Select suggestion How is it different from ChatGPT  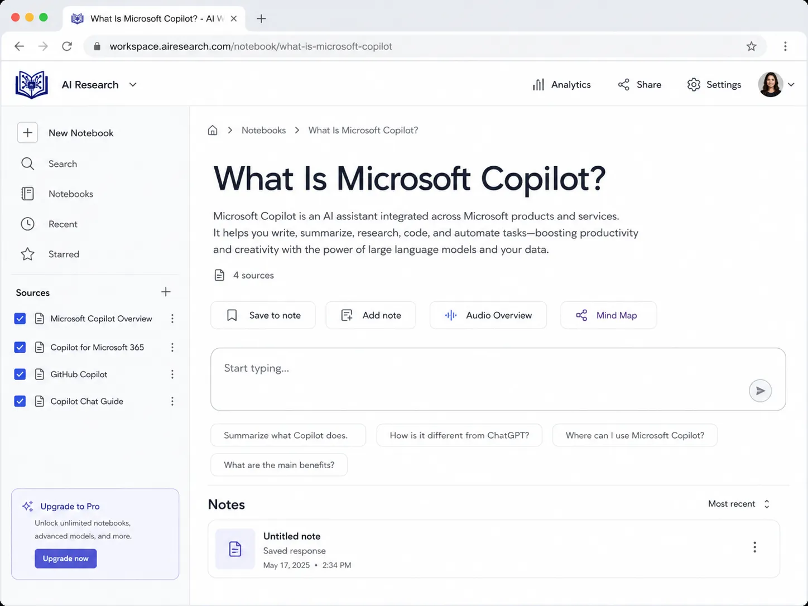459,435
